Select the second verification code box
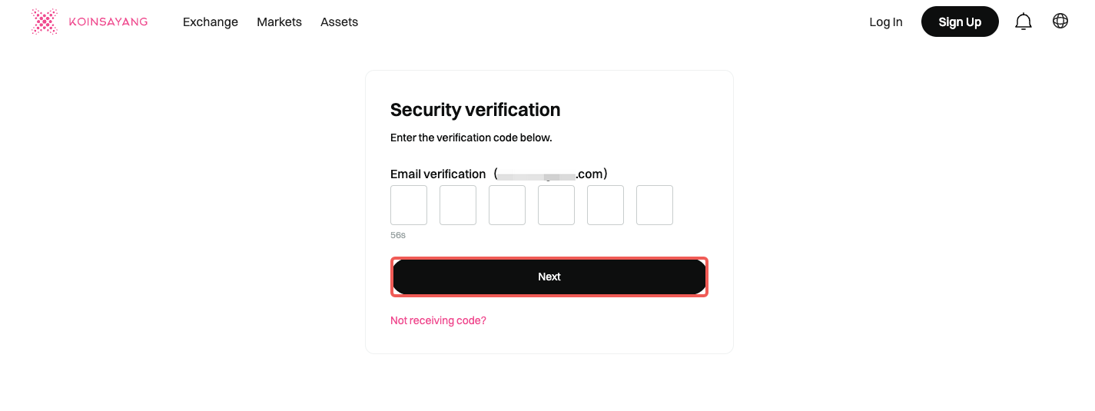The height and width of the screenshot is (411, 1095). 458,205
